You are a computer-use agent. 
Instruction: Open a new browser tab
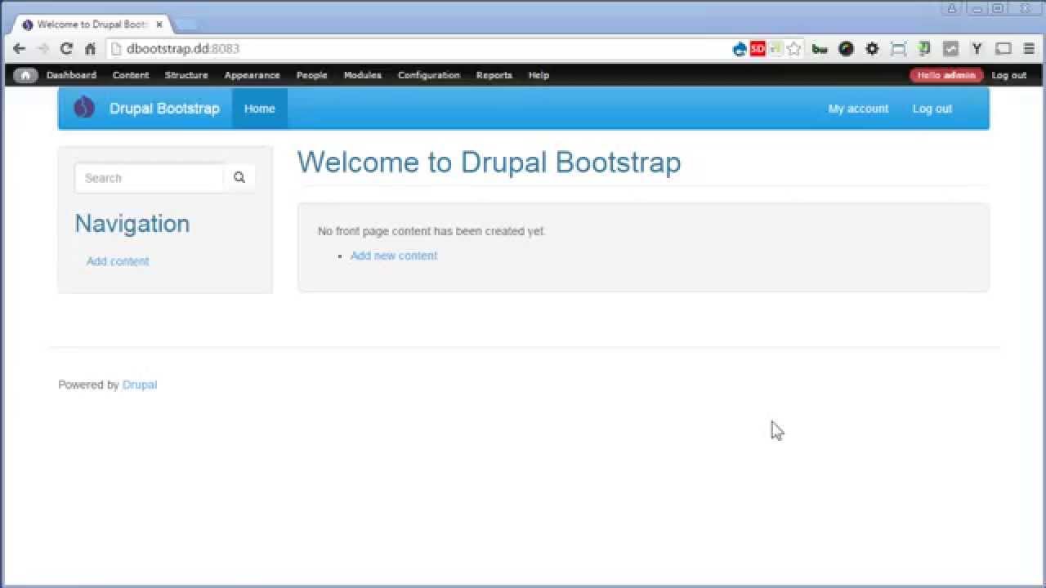click(x=186, y=24)
